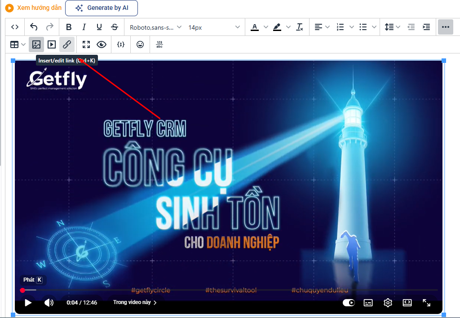
Task: Click the 0:04 / 12:46 time display
Action: 82,302
